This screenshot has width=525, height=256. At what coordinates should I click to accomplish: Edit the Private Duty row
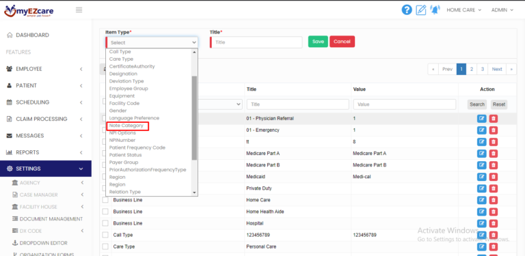tap(481, 188)
